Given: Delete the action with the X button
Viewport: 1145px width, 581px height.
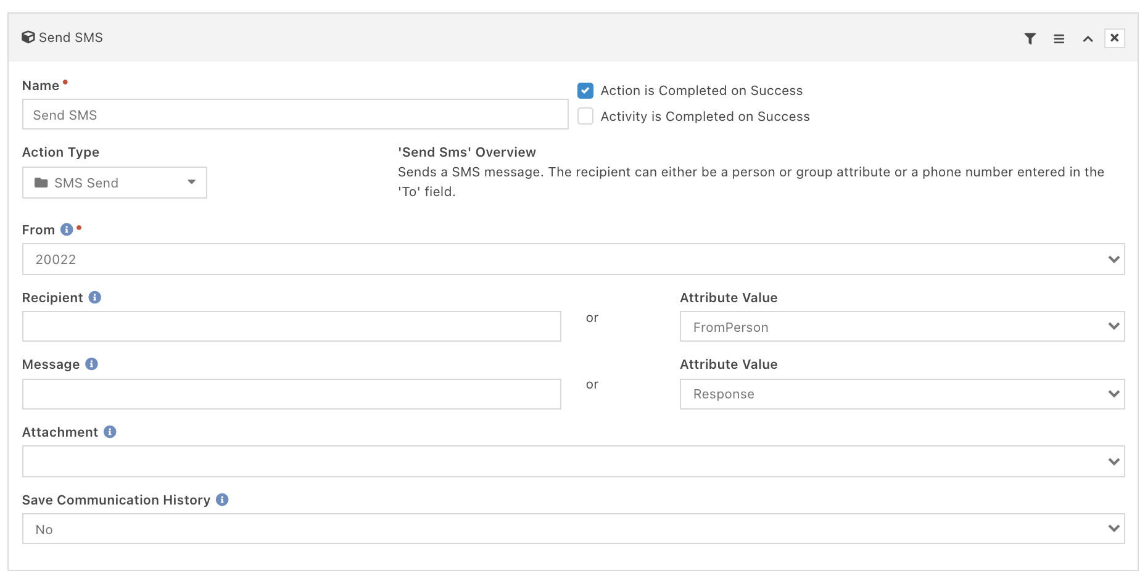Looking at the screenshot, I should (x=1114, y=38).
